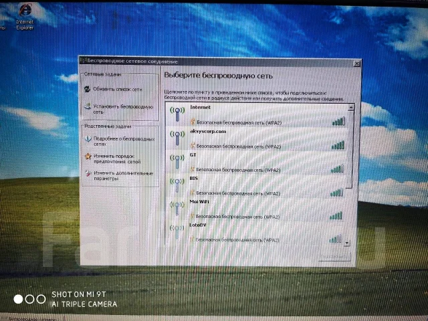
Task: Click signal strength bars of LotoDV network
Action: [336, 239]
